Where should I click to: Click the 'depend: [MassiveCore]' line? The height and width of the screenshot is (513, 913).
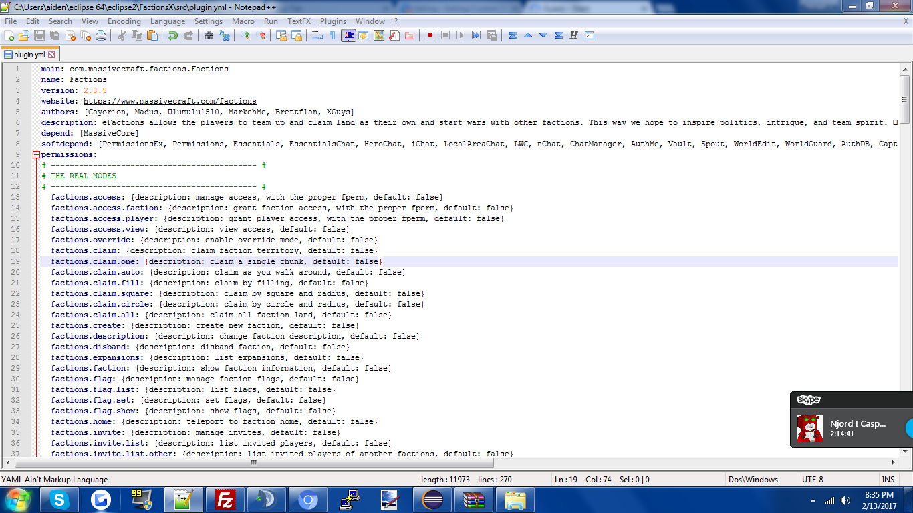click(x=90, y=133)
